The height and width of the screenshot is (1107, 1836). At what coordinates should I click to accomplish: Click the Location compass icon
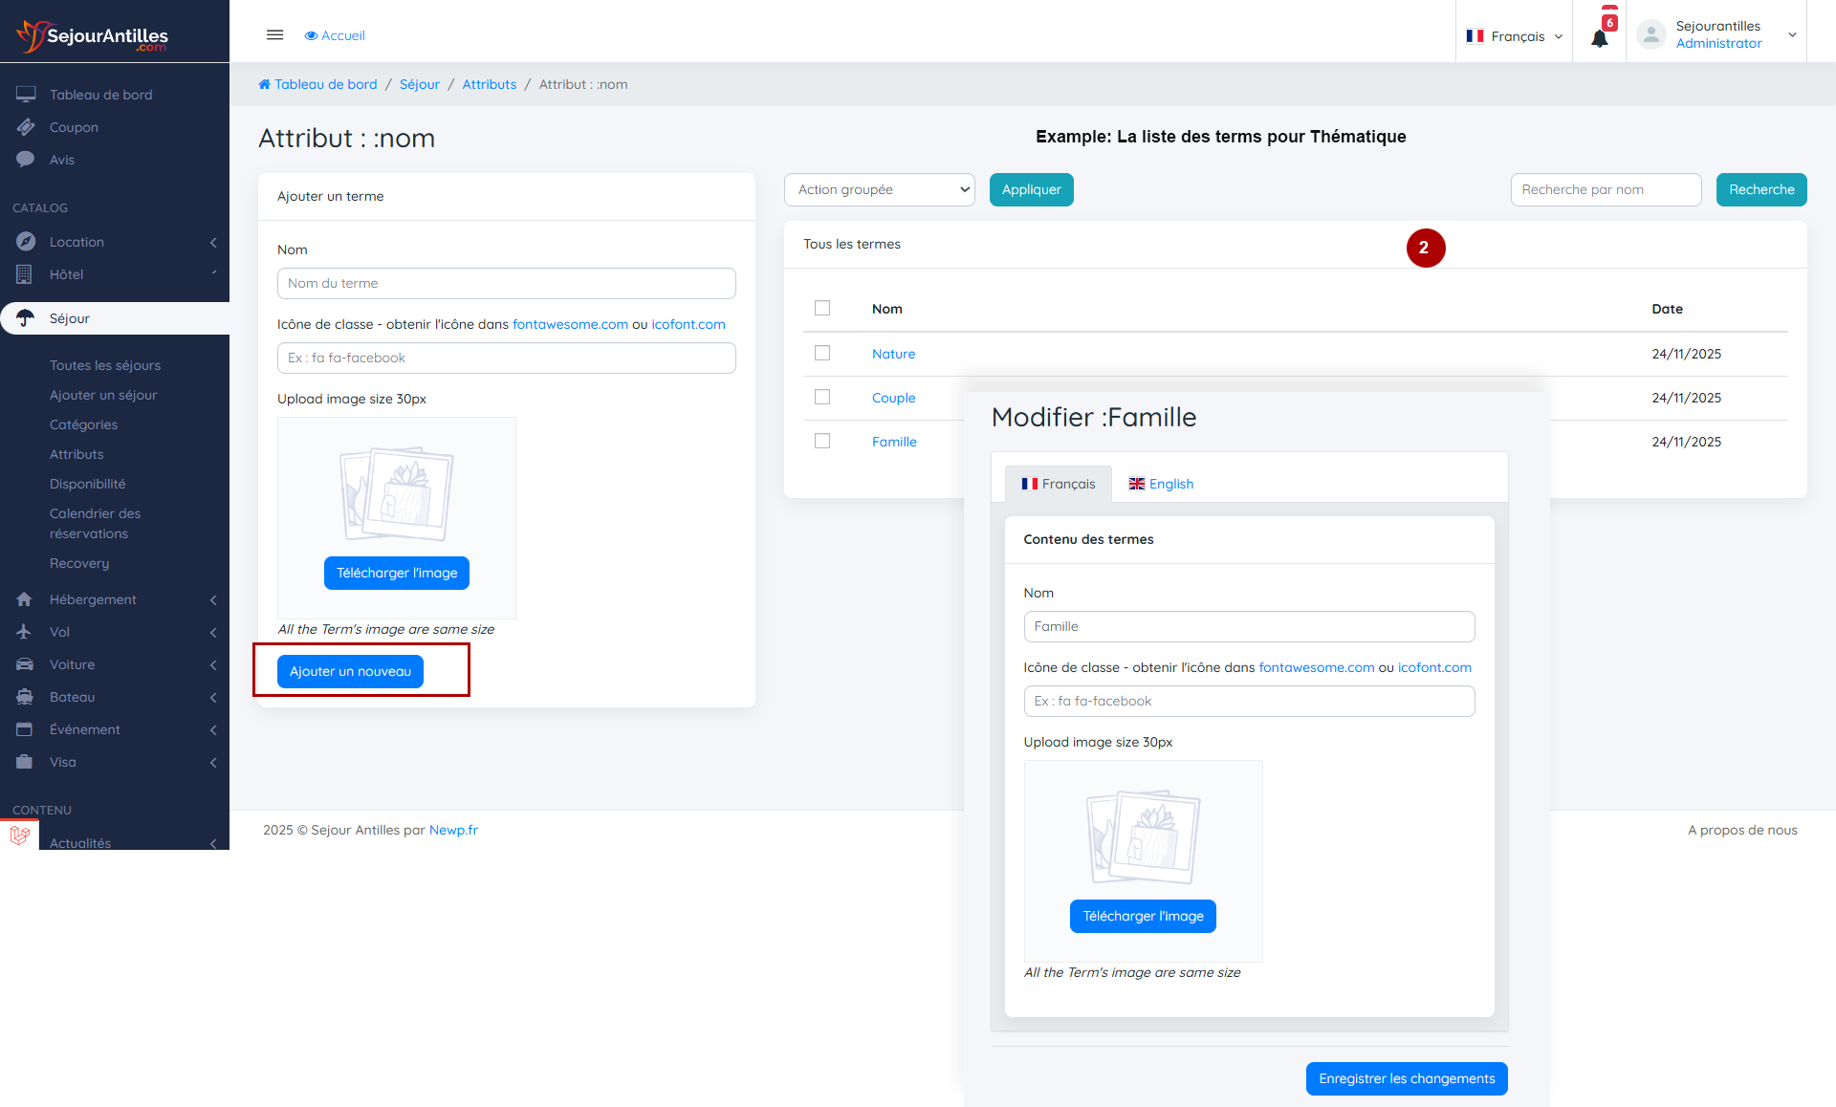26,242
